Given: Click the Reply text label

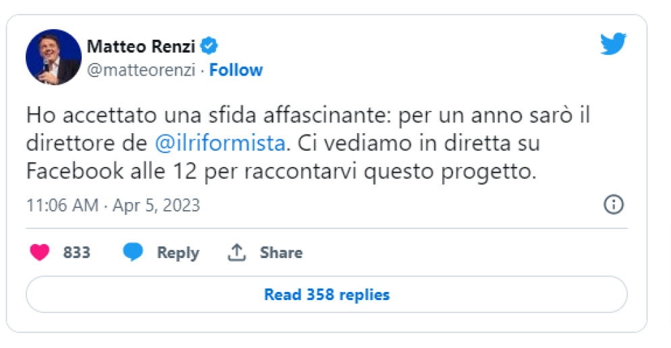Looking at the screenshot, I should coord(178,253).
